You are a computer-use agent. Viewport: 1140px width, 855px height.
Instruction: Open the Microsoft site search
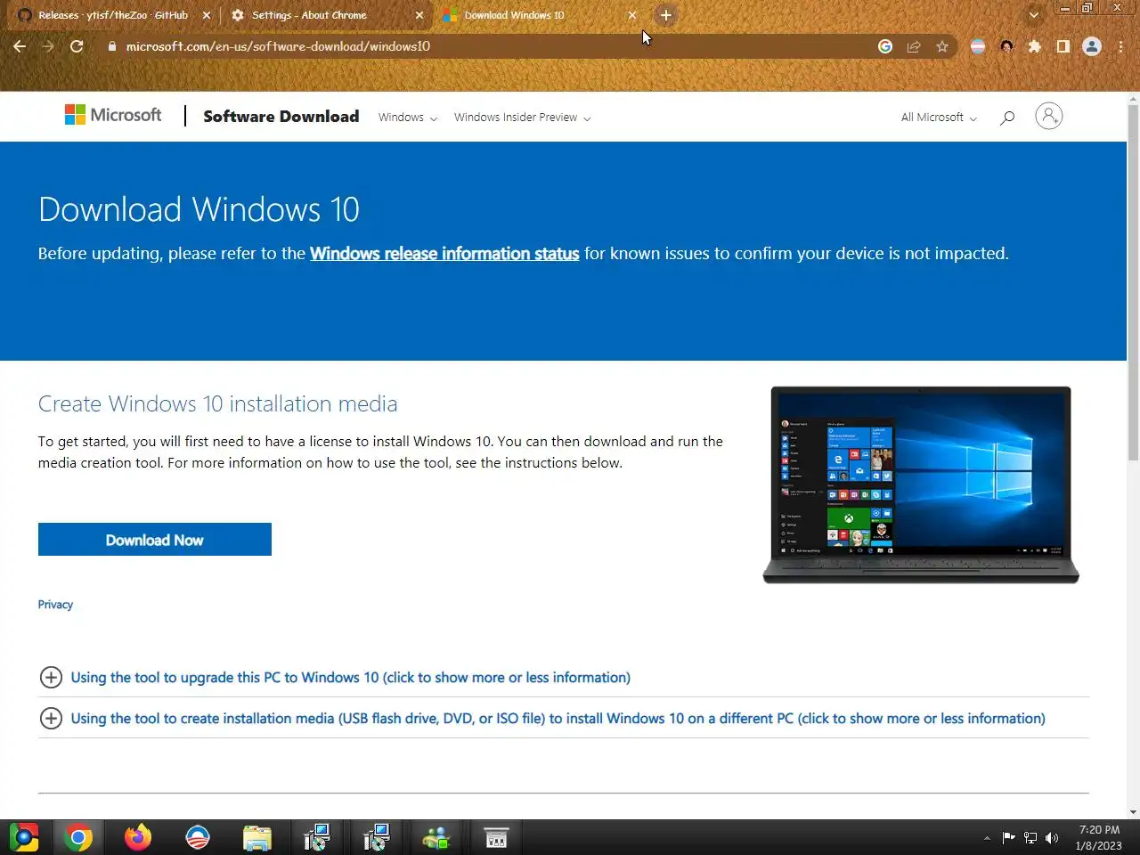[1007, 117]
